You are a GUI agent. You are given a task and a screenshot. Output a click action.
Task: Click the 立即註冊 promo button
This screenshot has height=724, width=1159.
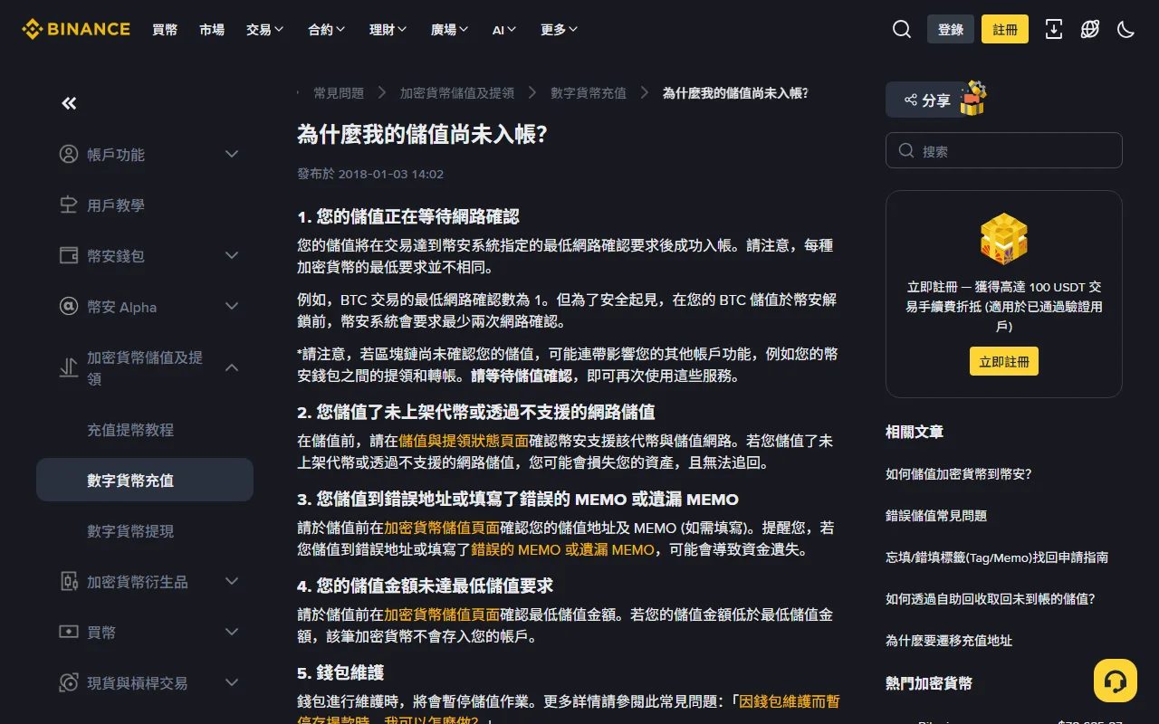click(1004, 361)
